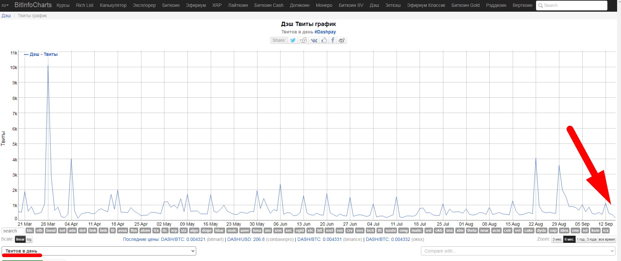Go to Зеткэш in the navigation bar
Image resolution: width=621 pixels, height=261 pixels.
[x=393, y=5]
